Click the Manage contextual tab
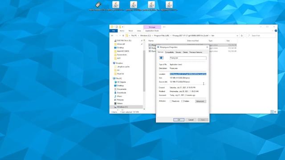Viewport: 285px width, 160px height. coord(152,27)
